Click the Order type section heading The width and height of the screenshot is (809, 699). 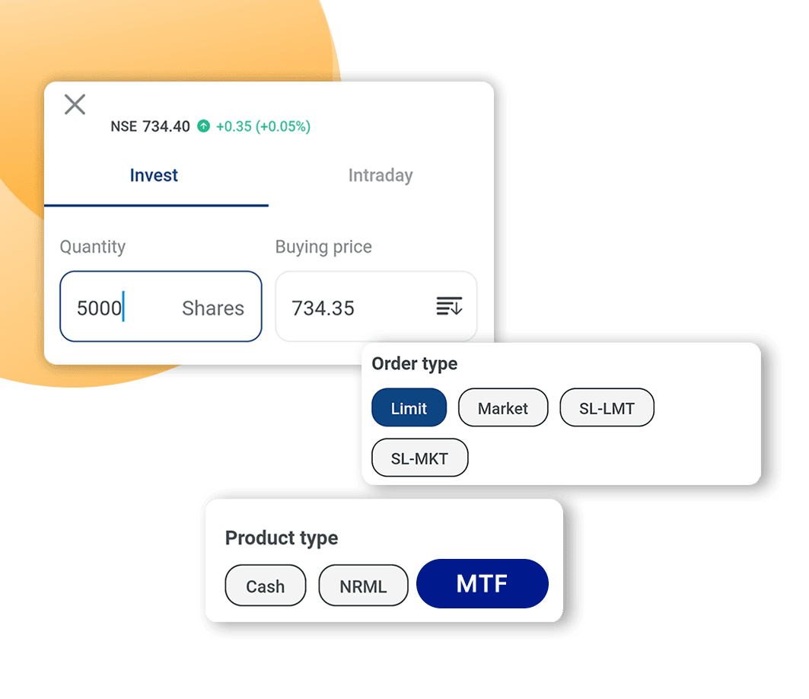413,364
